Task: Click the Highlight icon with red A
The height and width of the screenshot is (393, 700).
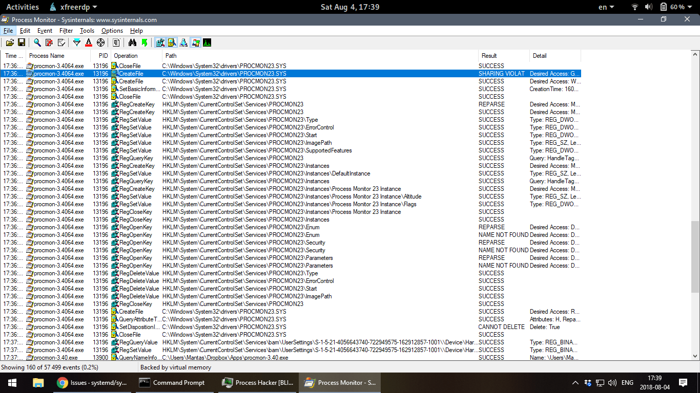Action: coord(89,42)
